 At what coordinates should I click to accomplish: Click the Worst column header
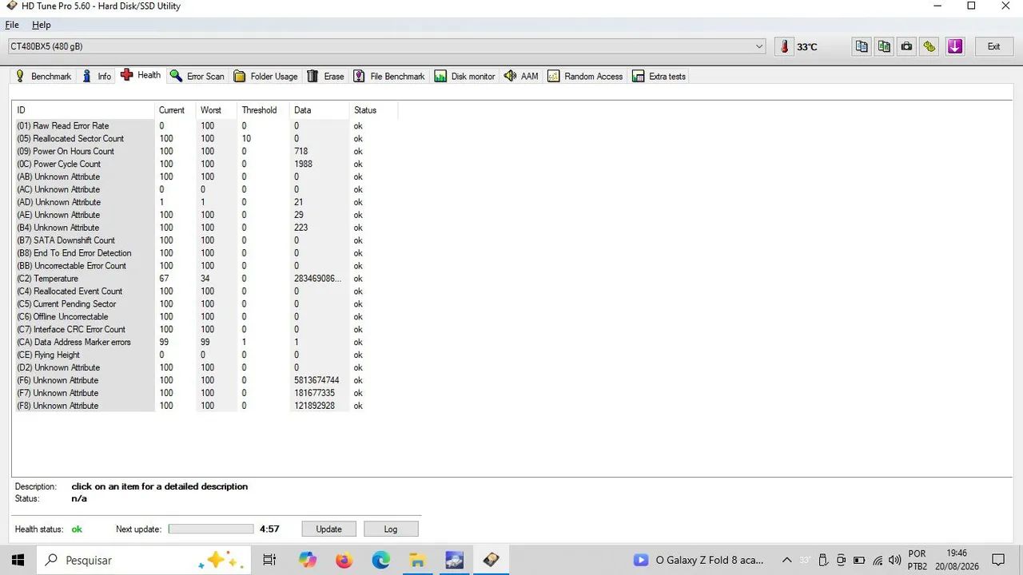pos(217,110)
